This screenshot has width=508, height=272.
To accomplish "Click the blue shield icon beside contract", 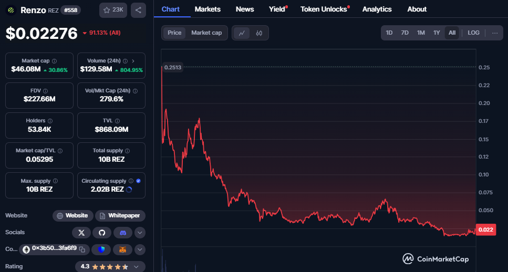I will pyautogui.click(x=101, y=249).
